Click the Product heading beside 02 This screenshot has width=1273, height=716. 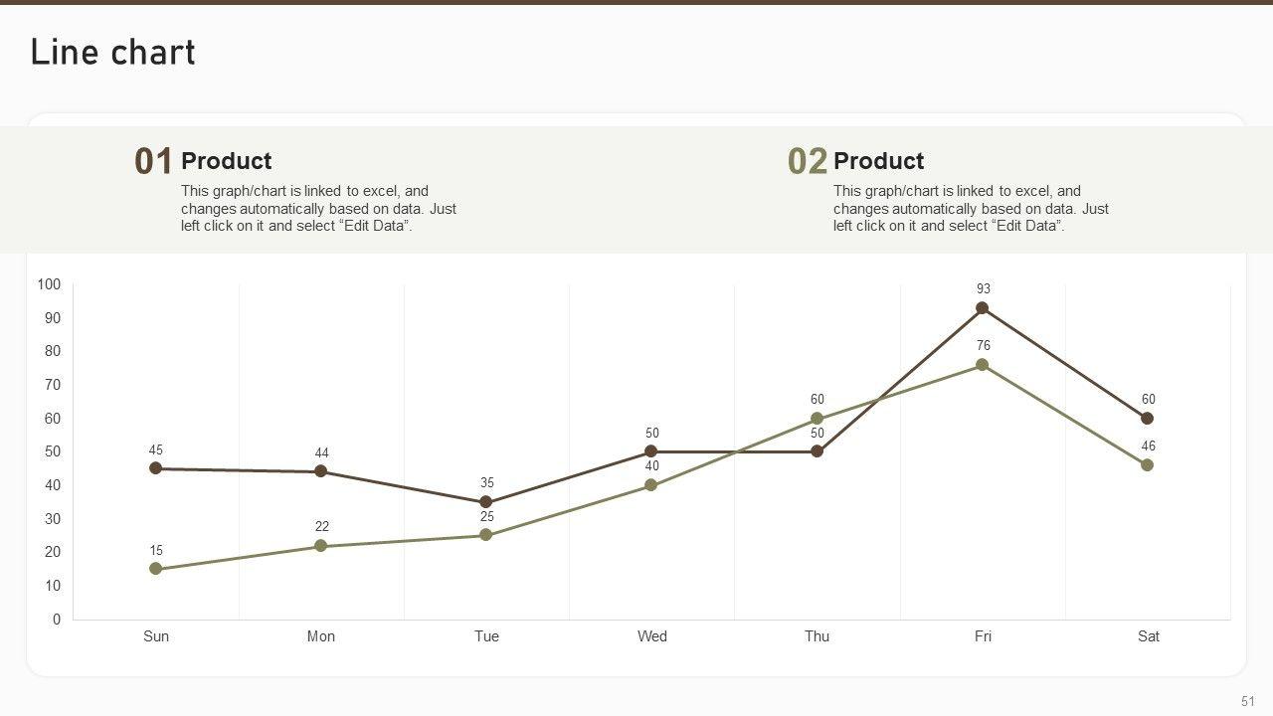(878, 161)
